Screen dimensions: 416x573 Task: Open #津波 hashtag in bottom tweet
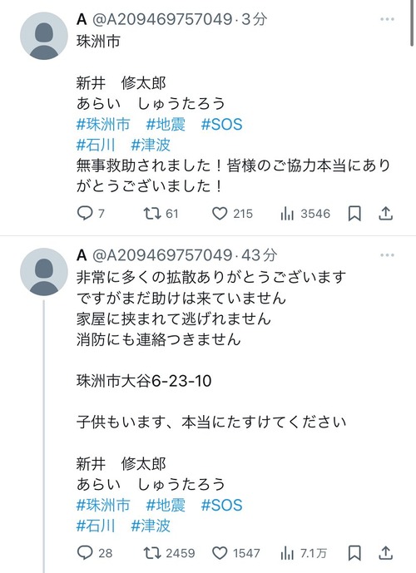151,526
